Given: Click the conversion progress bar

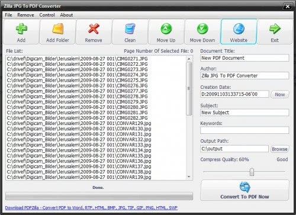Looking at the screenshot, I should [x=99, y=196].
